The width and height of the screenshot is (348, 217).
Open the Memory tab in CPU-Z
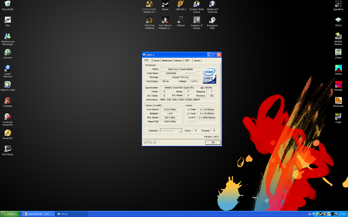pos(178,60)
